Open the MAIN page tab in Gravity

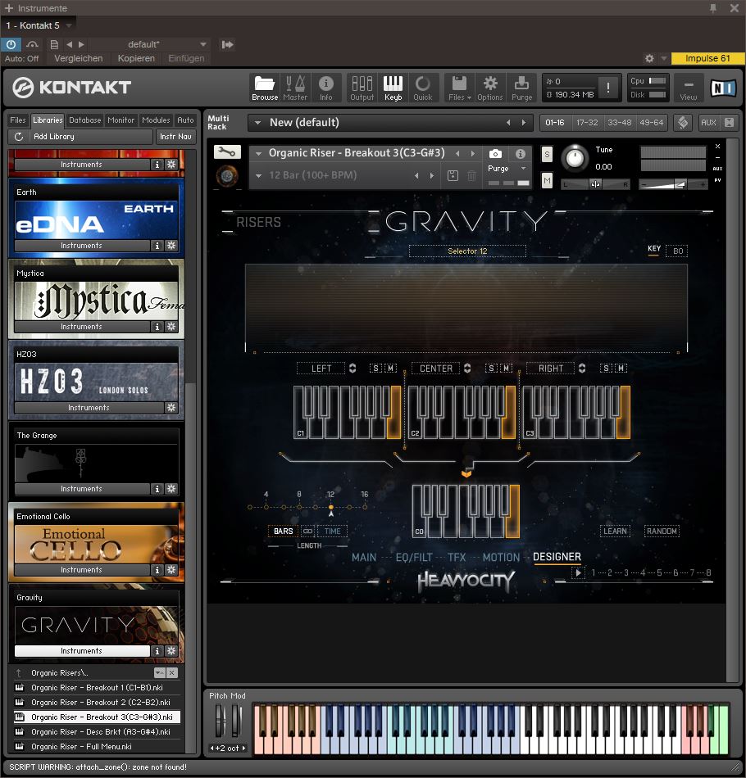click(x=364, y=557)
